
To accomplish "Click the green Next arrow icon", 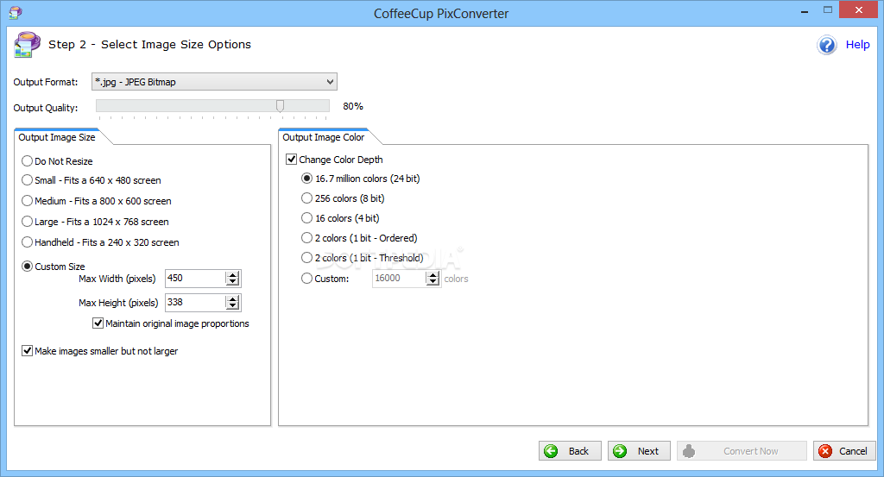I will coord(620,451).
